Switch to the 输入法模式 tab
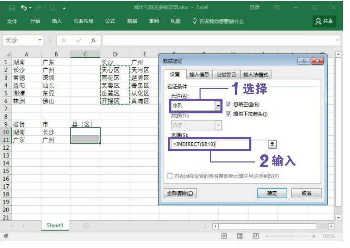Screen dimensions: 350x248 click(256, 74)
